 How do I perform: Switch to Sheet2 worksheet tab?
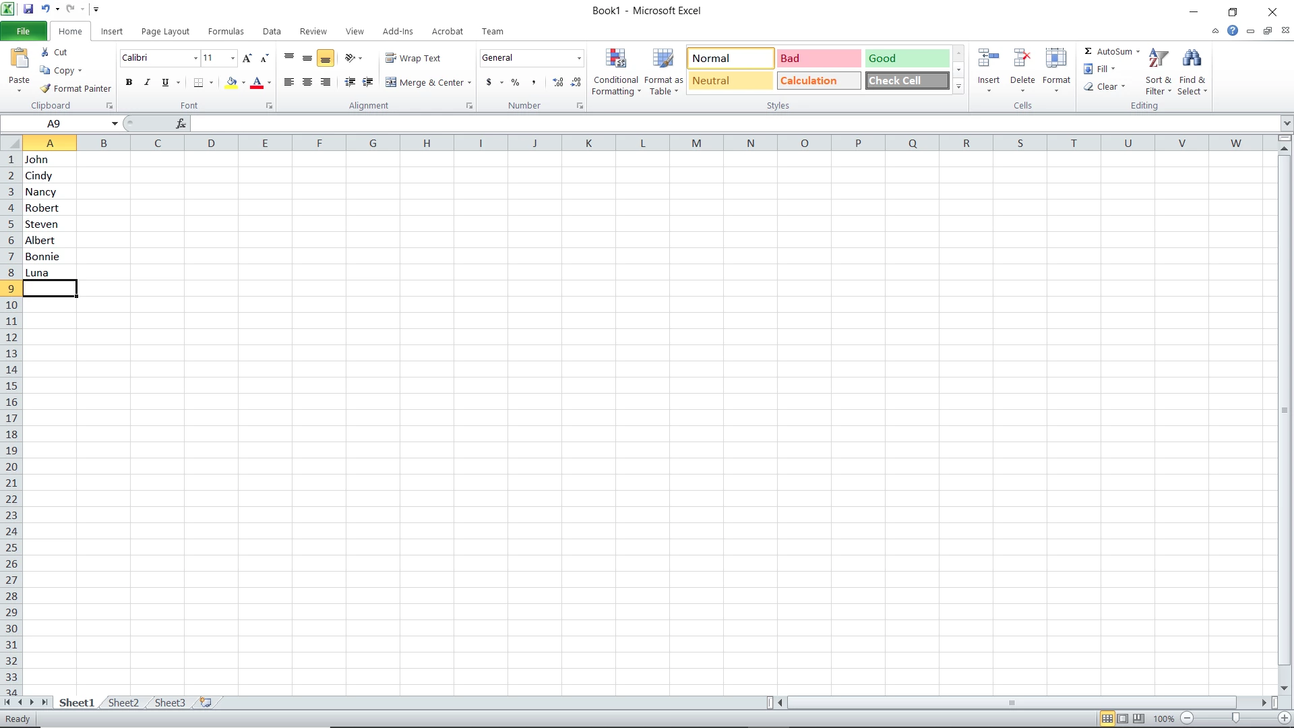(x=123, y=702)
